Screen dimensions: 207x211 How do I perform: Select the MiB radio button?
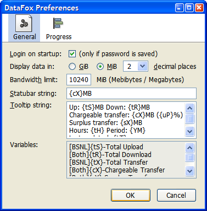[100, 67]
